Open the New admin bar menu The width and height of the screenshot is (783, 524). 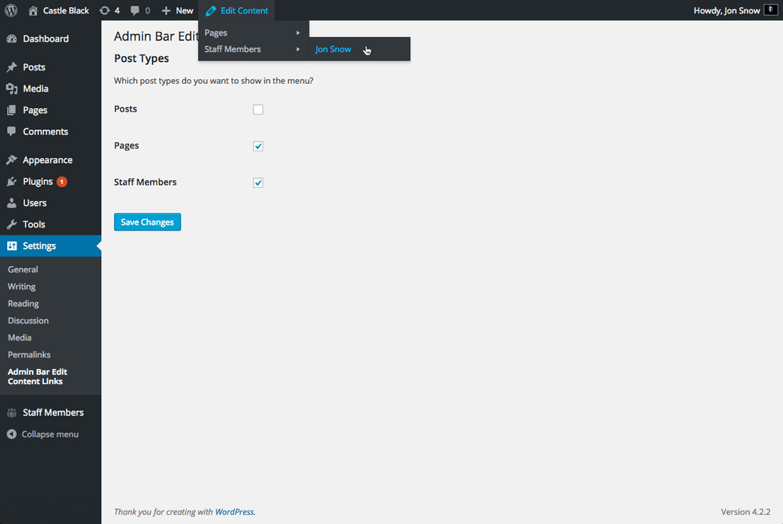pyautogui.click(x=177, y=11)
